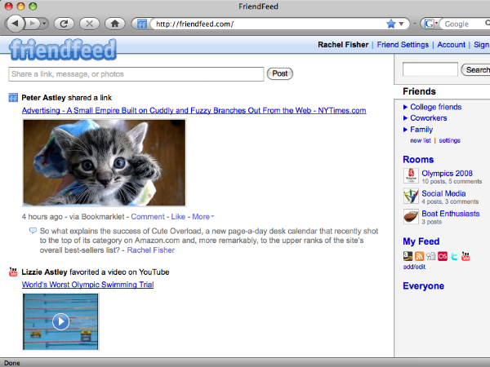The height and width of the screenshot is (367, 490).
Task: Click the Home toolbar button
Action: pyautogui.click(x=116, y=24)
